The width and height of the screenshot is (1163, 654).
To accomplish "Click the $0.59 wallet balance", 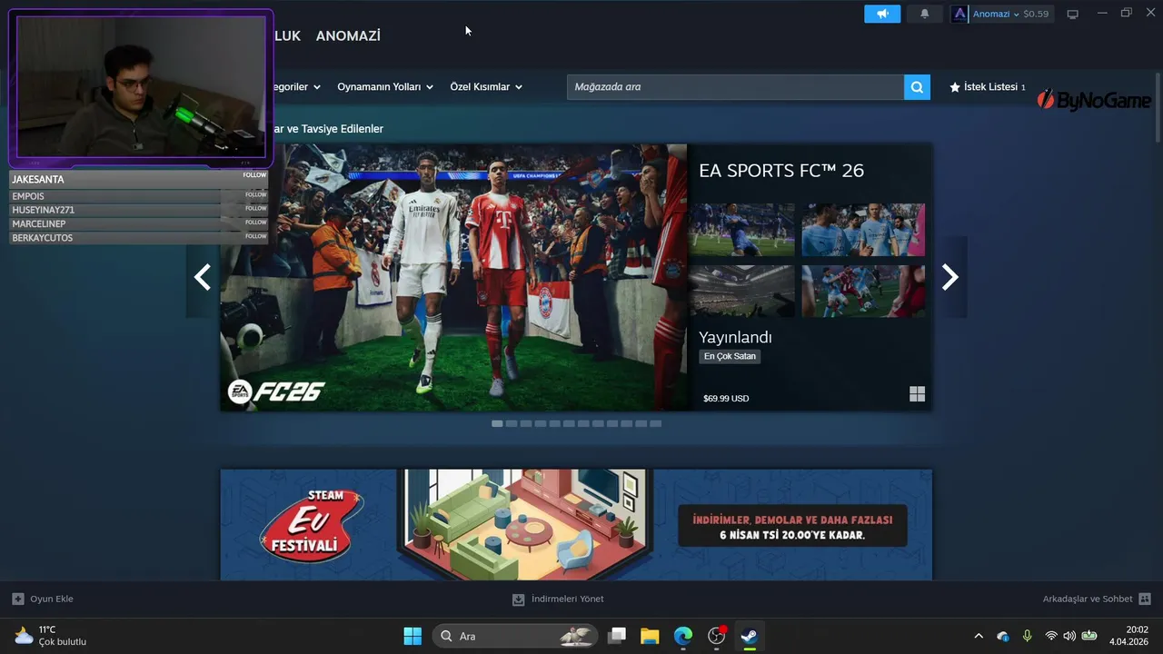I will [1036, 14].
